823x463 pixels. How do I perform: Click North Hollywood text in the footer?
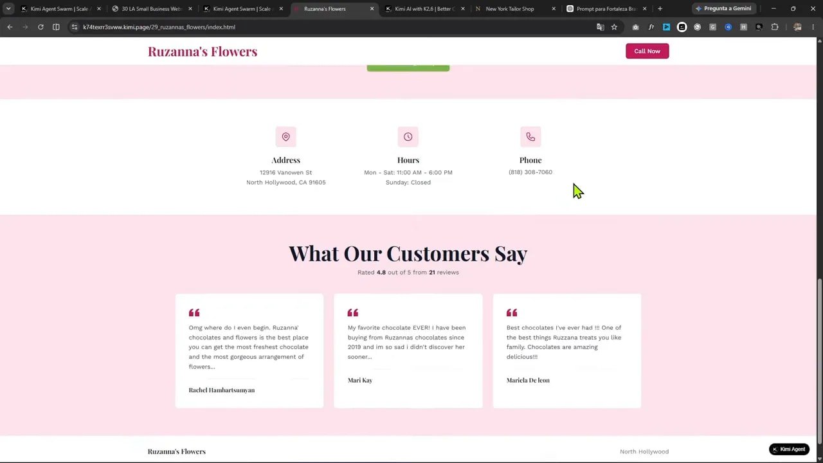[x=644, y=451]
